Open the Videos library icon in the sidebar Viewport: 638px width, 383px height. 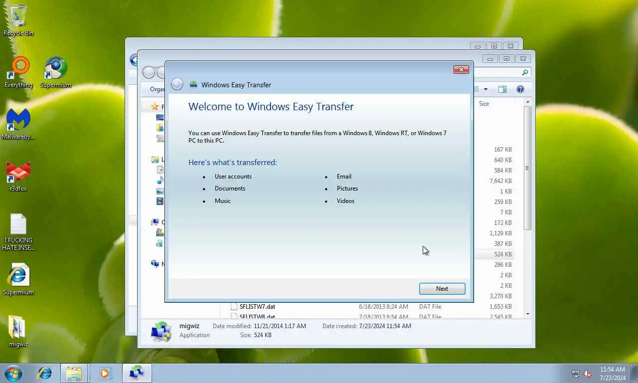coord(160,201)
